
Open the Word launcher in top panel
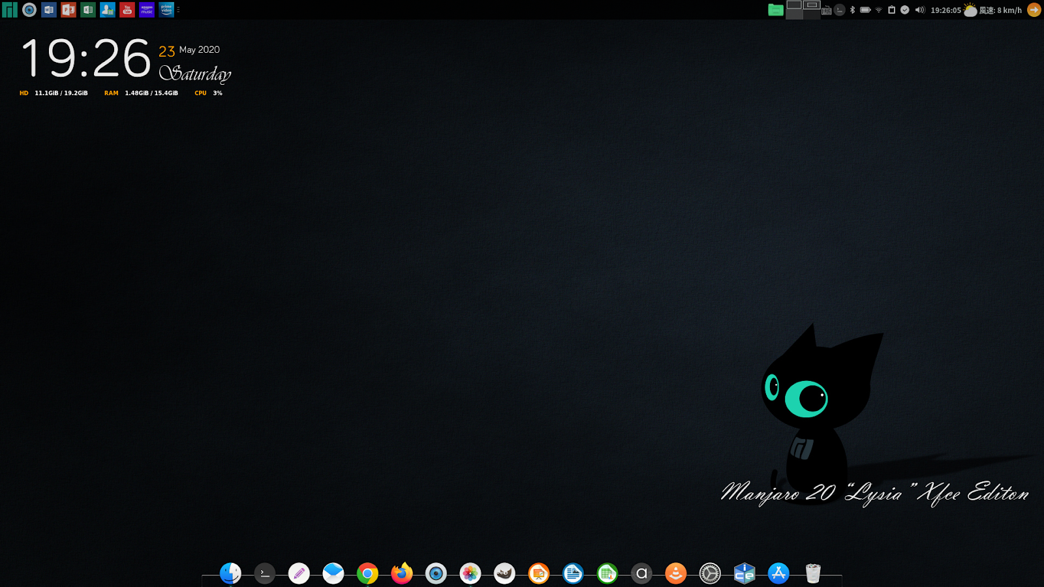49,10
